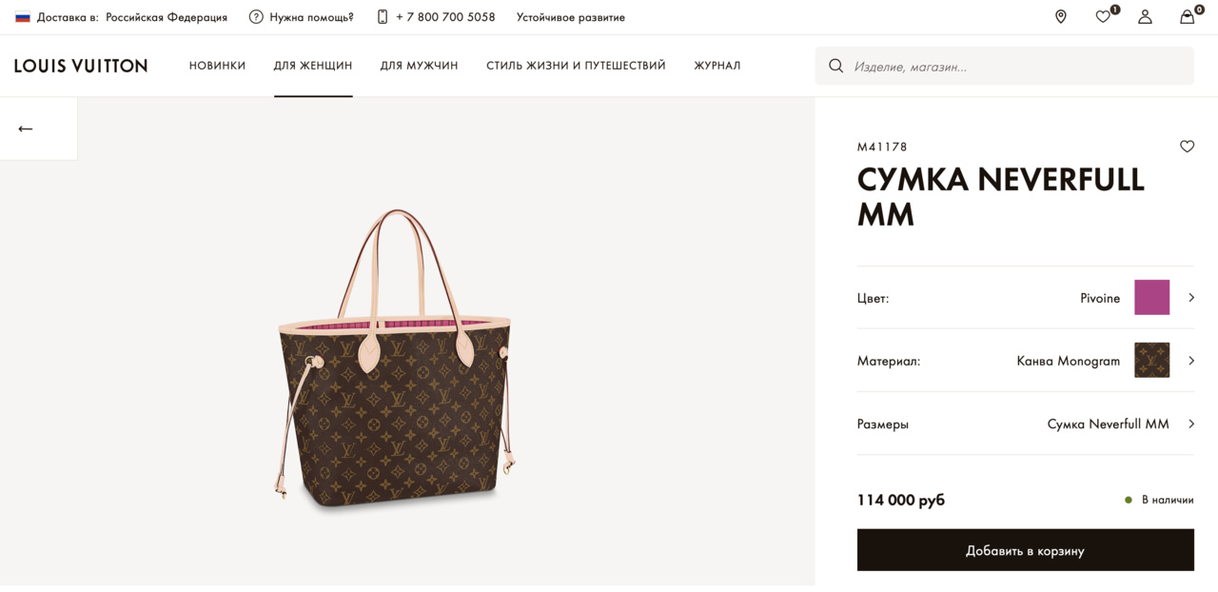
Task: Go back using the left arrow
Action: click(26, 128)
